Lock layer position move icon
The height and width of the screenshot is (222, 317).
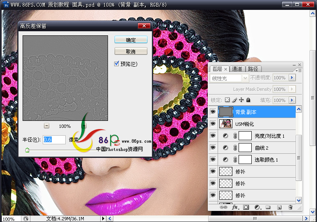[241, 100]
